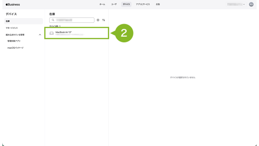Open the filter icon beside search
The image size is (259, 146).
click(x=98, y=20)
